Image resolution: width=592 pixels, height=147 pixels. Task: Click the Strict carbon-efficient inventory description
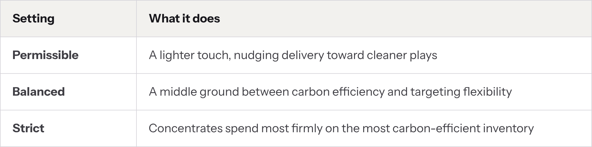click(341, 128)
